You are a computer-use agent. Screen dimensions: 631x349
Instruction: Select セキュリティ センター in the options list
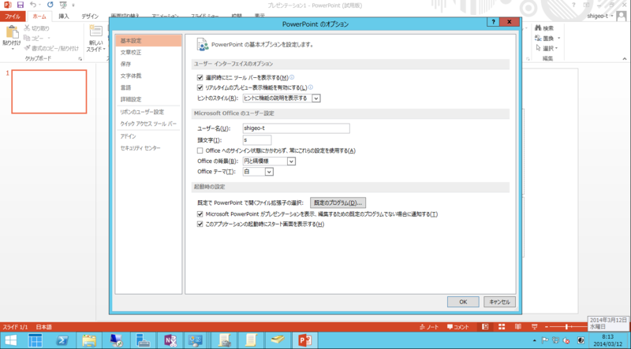pyautogui.click(x=148, y=148)
